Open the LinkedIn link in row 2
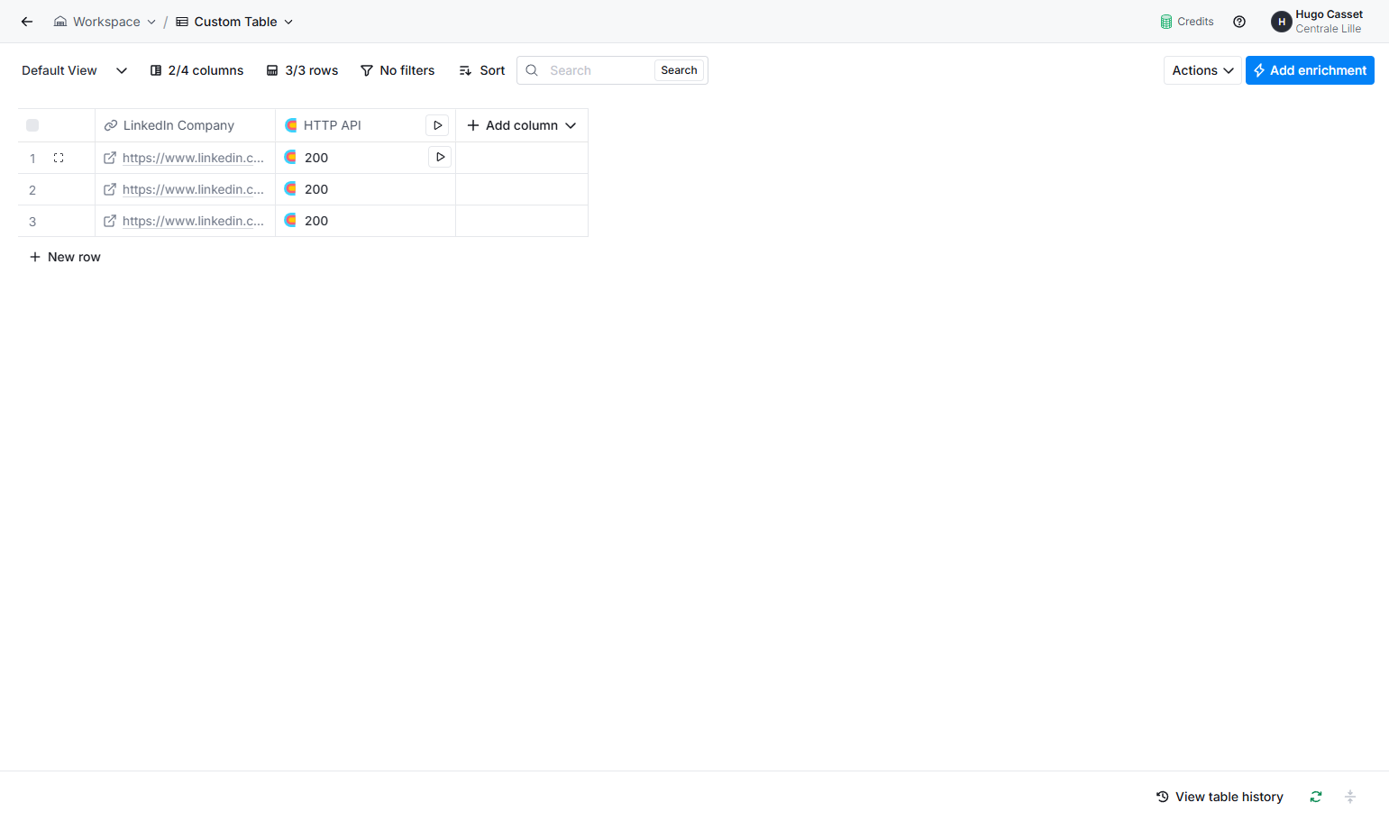 coord(193,189)
